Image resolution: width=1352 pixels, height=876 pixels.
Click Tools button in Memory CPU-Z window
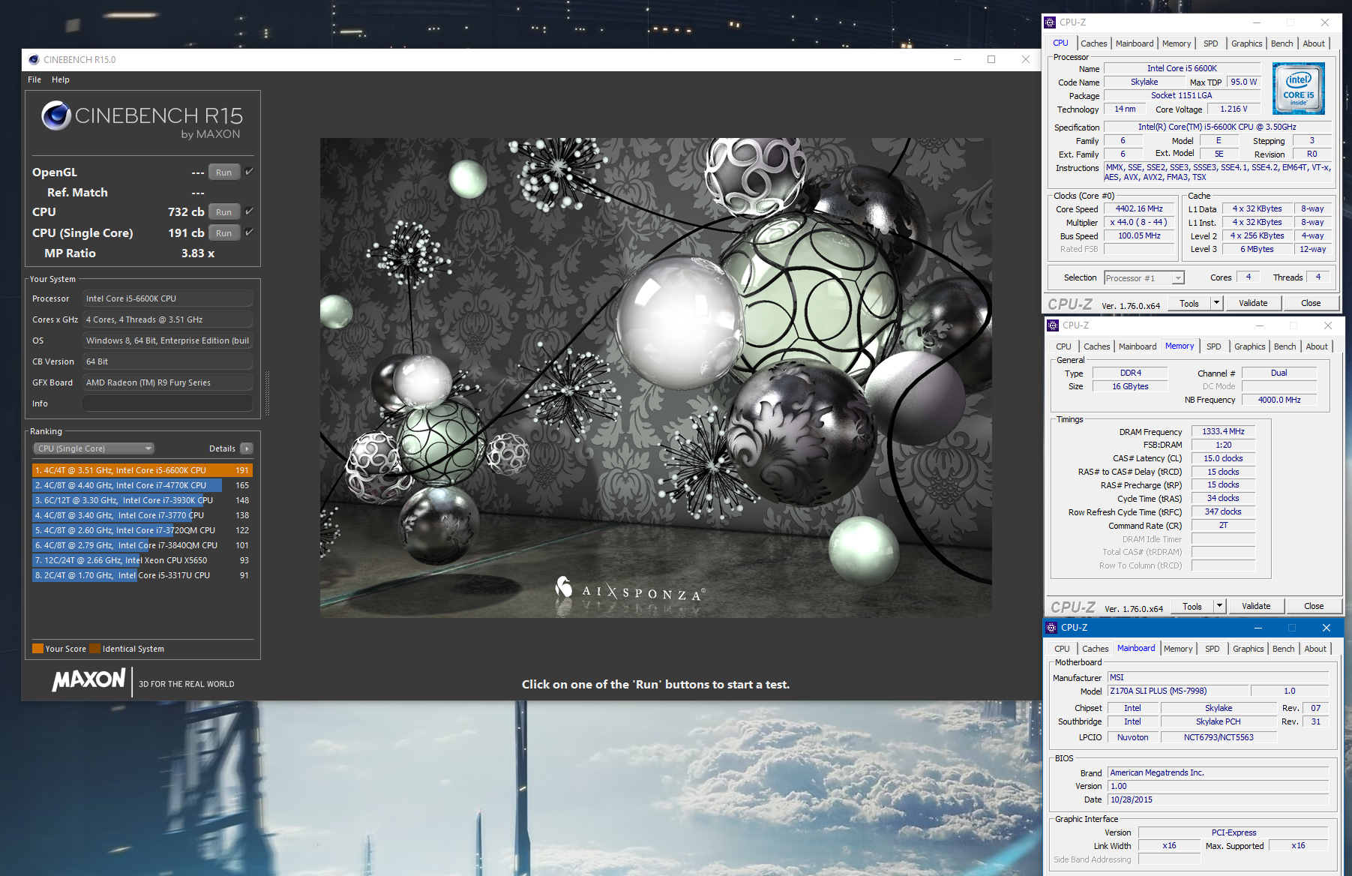click(1192, 606)
